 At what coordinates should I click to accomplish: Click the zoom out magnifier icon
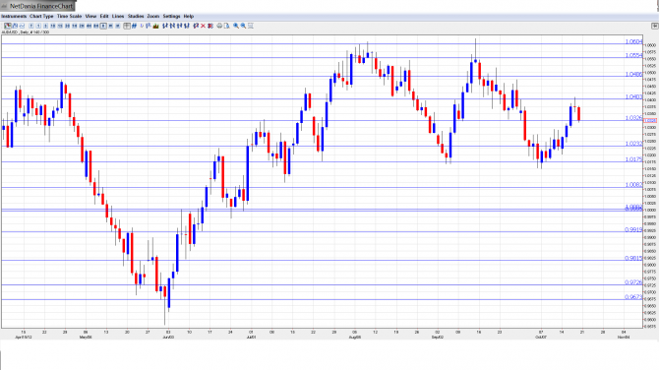[243, 26]
